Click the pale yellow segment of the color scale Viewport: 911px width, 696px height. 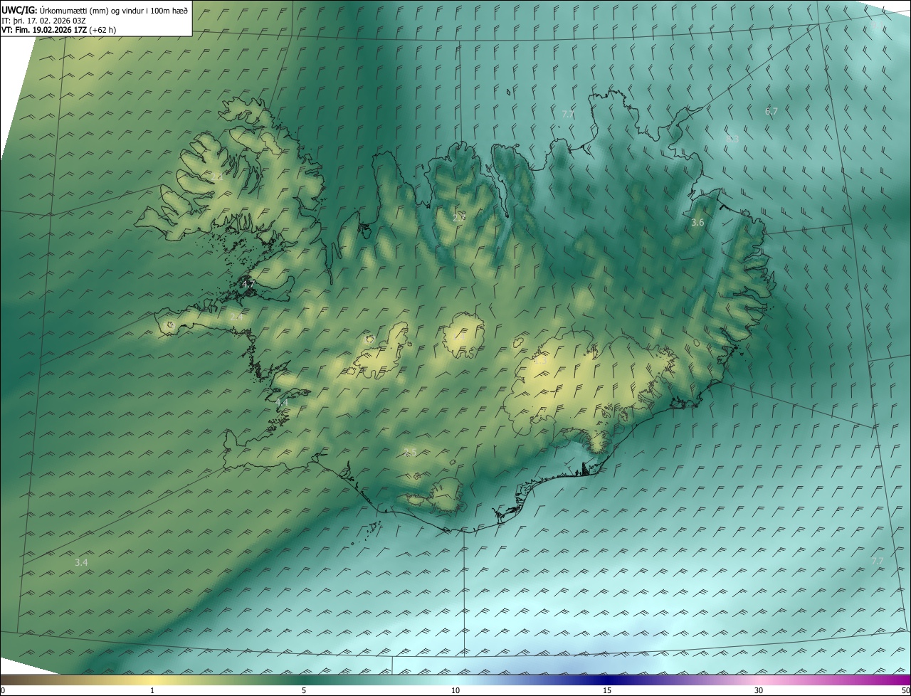pyautogui.click(x=152, y=680)
